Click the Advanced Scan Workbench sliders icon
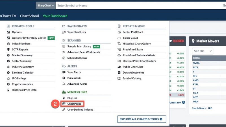 click(64, 52)
